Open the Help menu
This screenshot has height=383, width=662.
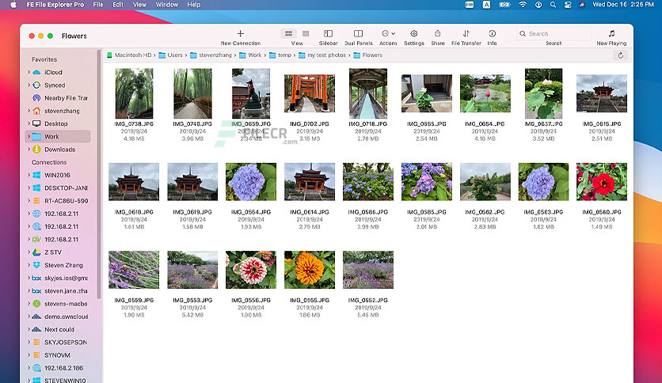point(194,5)
